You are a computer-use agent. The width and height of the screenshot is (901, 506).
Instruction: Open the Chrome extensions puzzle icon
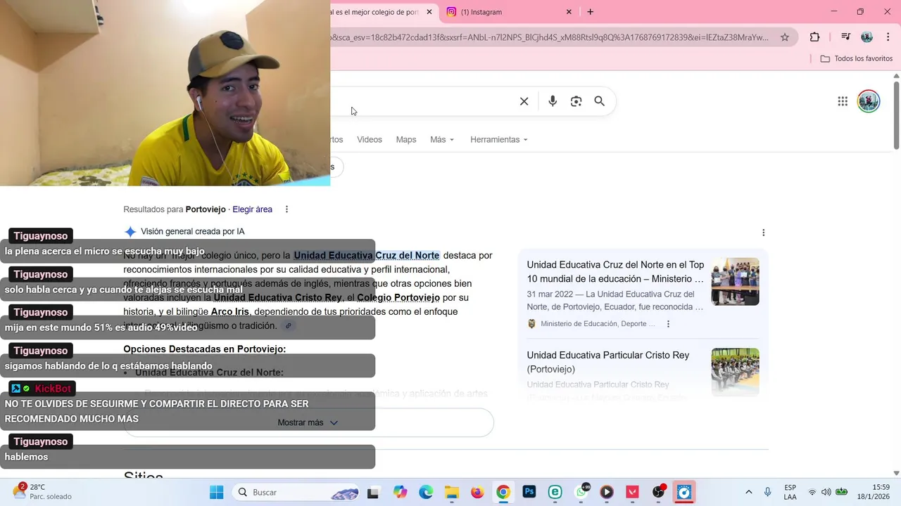pyautogui.click(x=814, y=37)
